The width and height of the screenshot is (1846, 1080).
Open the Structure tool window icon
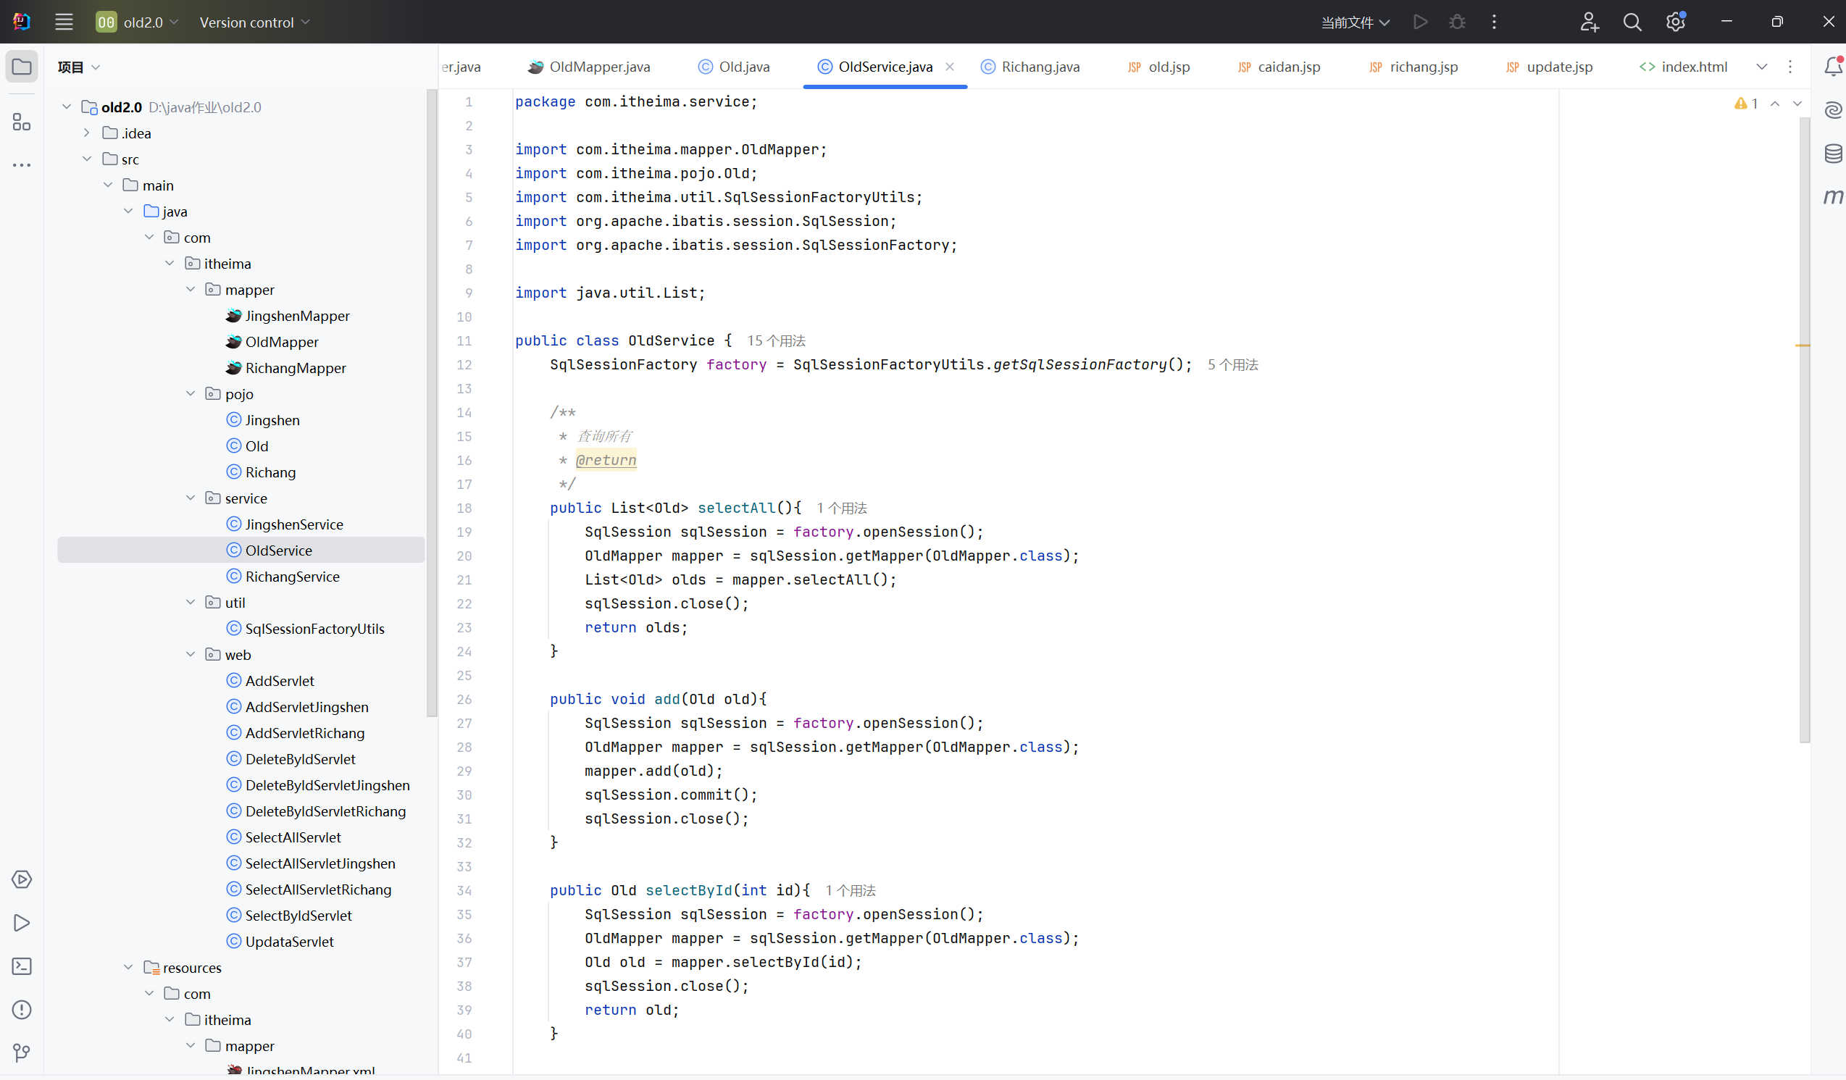click(x=22, y=122)
